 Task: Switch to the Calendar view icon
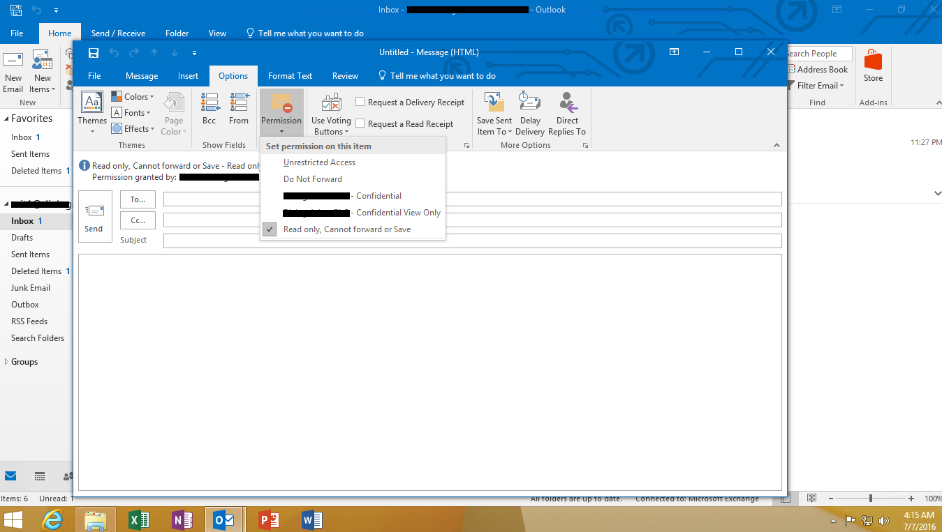[x=40, y=476]
